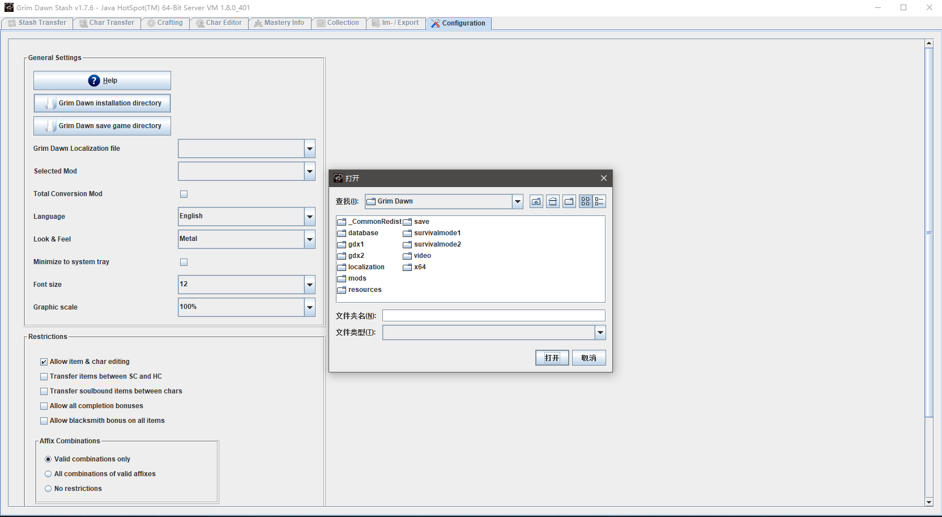
Task: Toggle Total Conversion Mod checkbox
Action: click(184, 194)
